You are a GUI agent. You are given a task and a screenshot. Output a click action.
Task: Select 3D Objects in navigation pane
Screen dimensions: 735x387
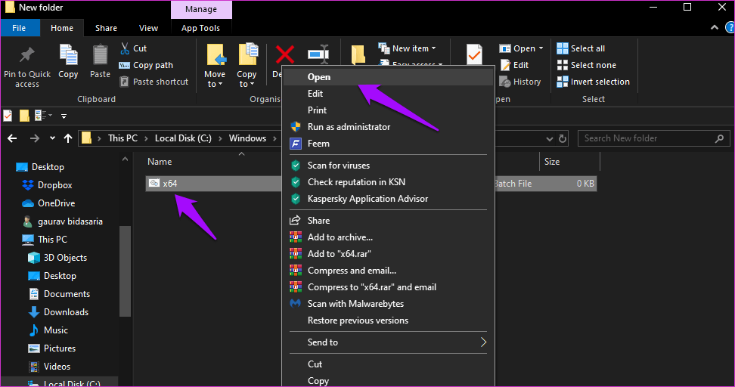(x=57, y=258)
